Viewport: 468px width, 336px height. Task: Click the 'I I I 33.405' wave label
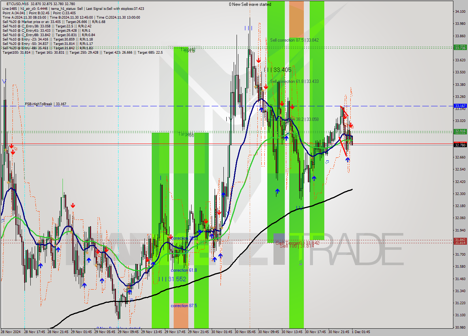click(x=278, y=70)
